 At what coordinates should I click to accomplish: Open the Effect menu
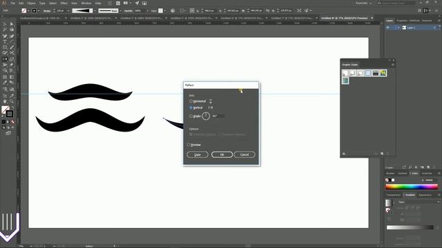[64, 3]
